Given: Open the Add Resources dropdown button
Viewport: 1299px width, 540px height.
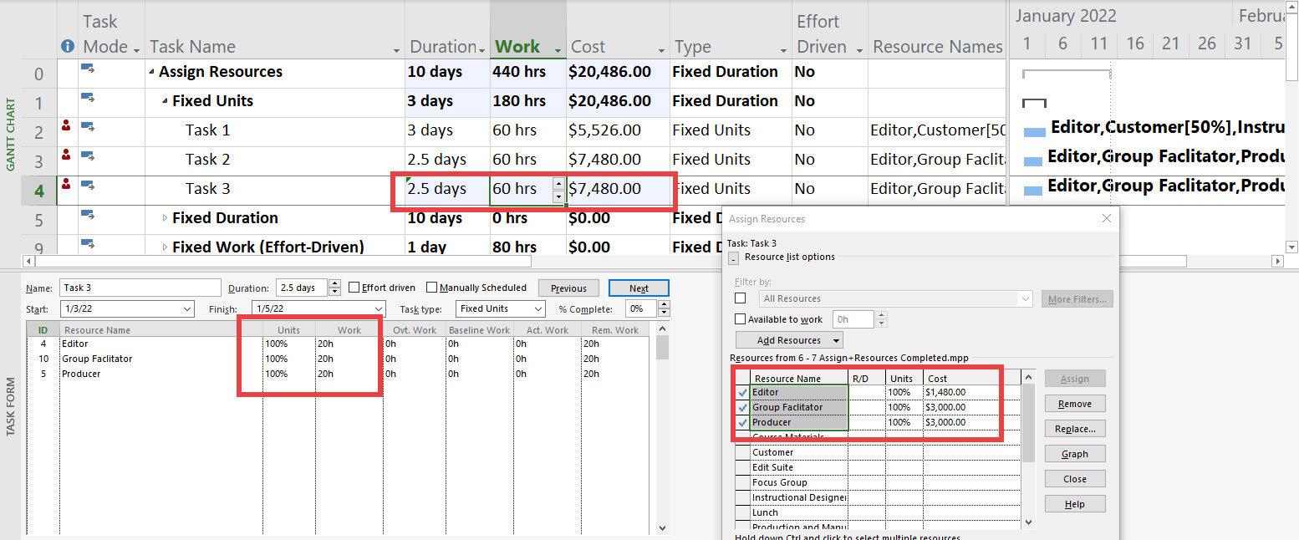Looking at the screenshot, I should click(789, 340).
